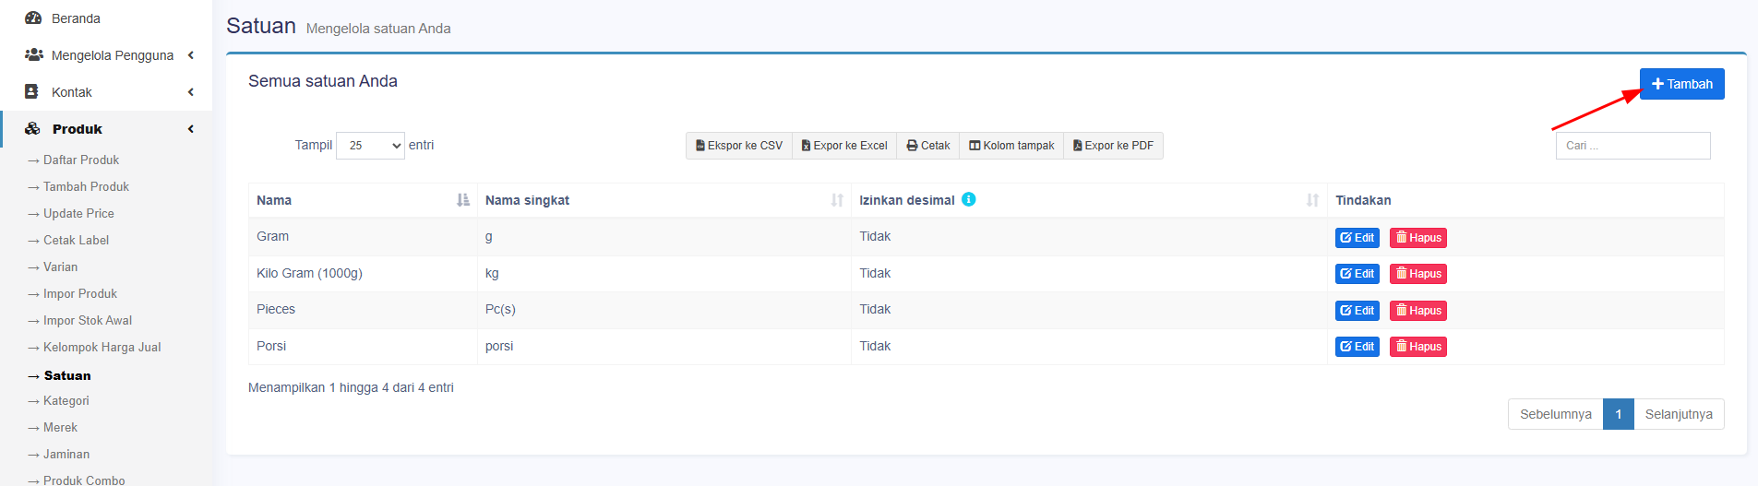The height and width of the screenshot is (486, 1758).
Task: Click the Mengelola Pengguna users icon
Action: (x=33, y=54)
